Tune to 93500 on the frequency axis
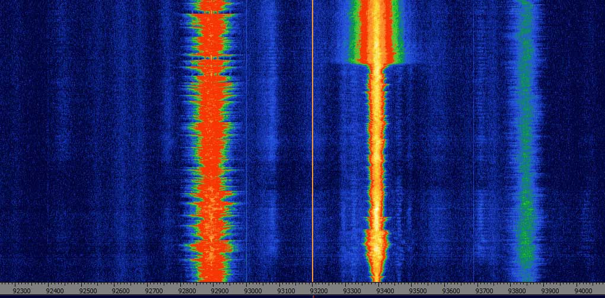Screen dimensions: 605x298 point(418,291)
